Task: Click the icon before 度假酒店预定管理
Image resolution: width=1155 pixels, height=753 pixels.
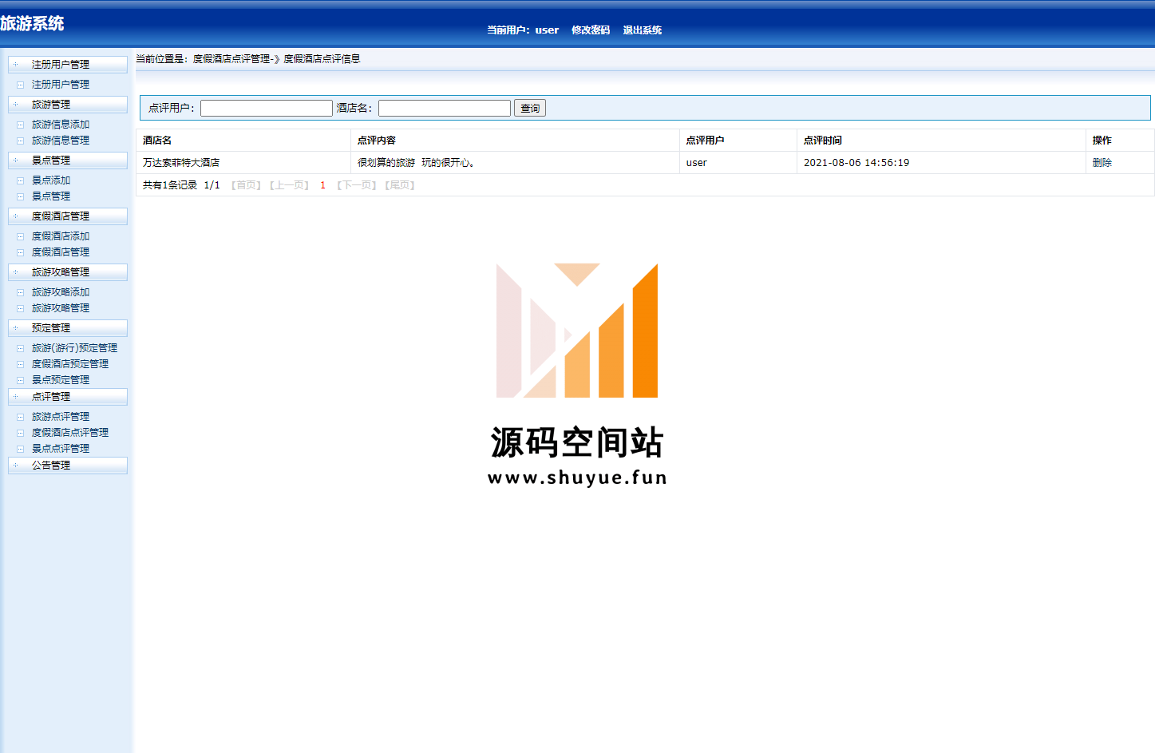Action: pyautogui.click(x=20, y=364)
